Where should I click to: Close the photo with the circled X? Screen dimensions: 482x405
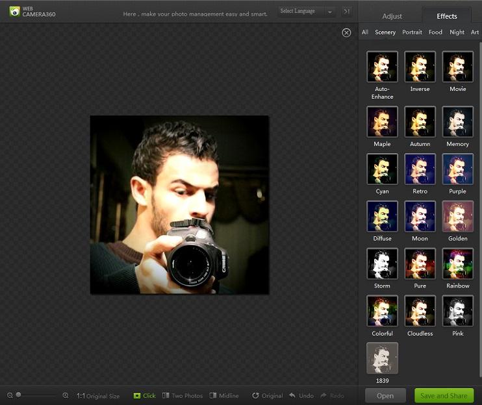click(346, 32)
